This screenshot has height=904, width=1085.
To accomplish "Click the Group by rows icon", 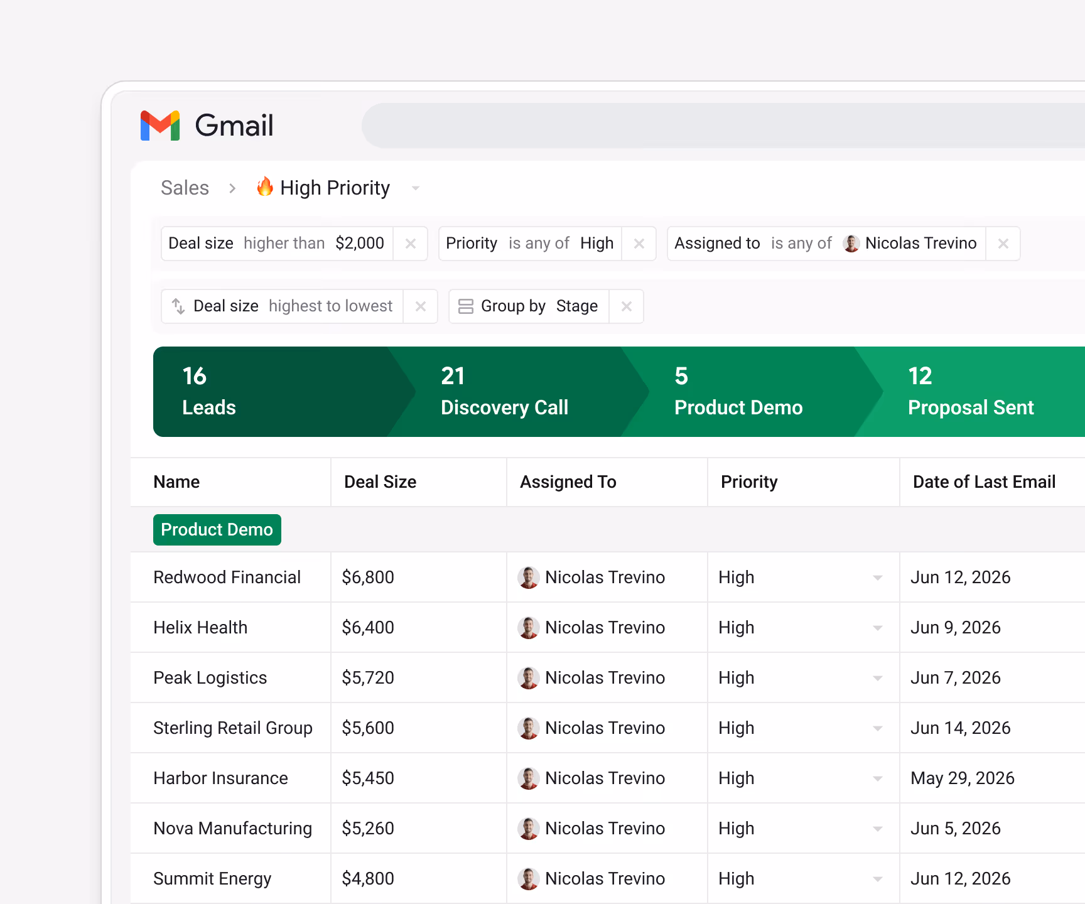I will coord(466,306).
